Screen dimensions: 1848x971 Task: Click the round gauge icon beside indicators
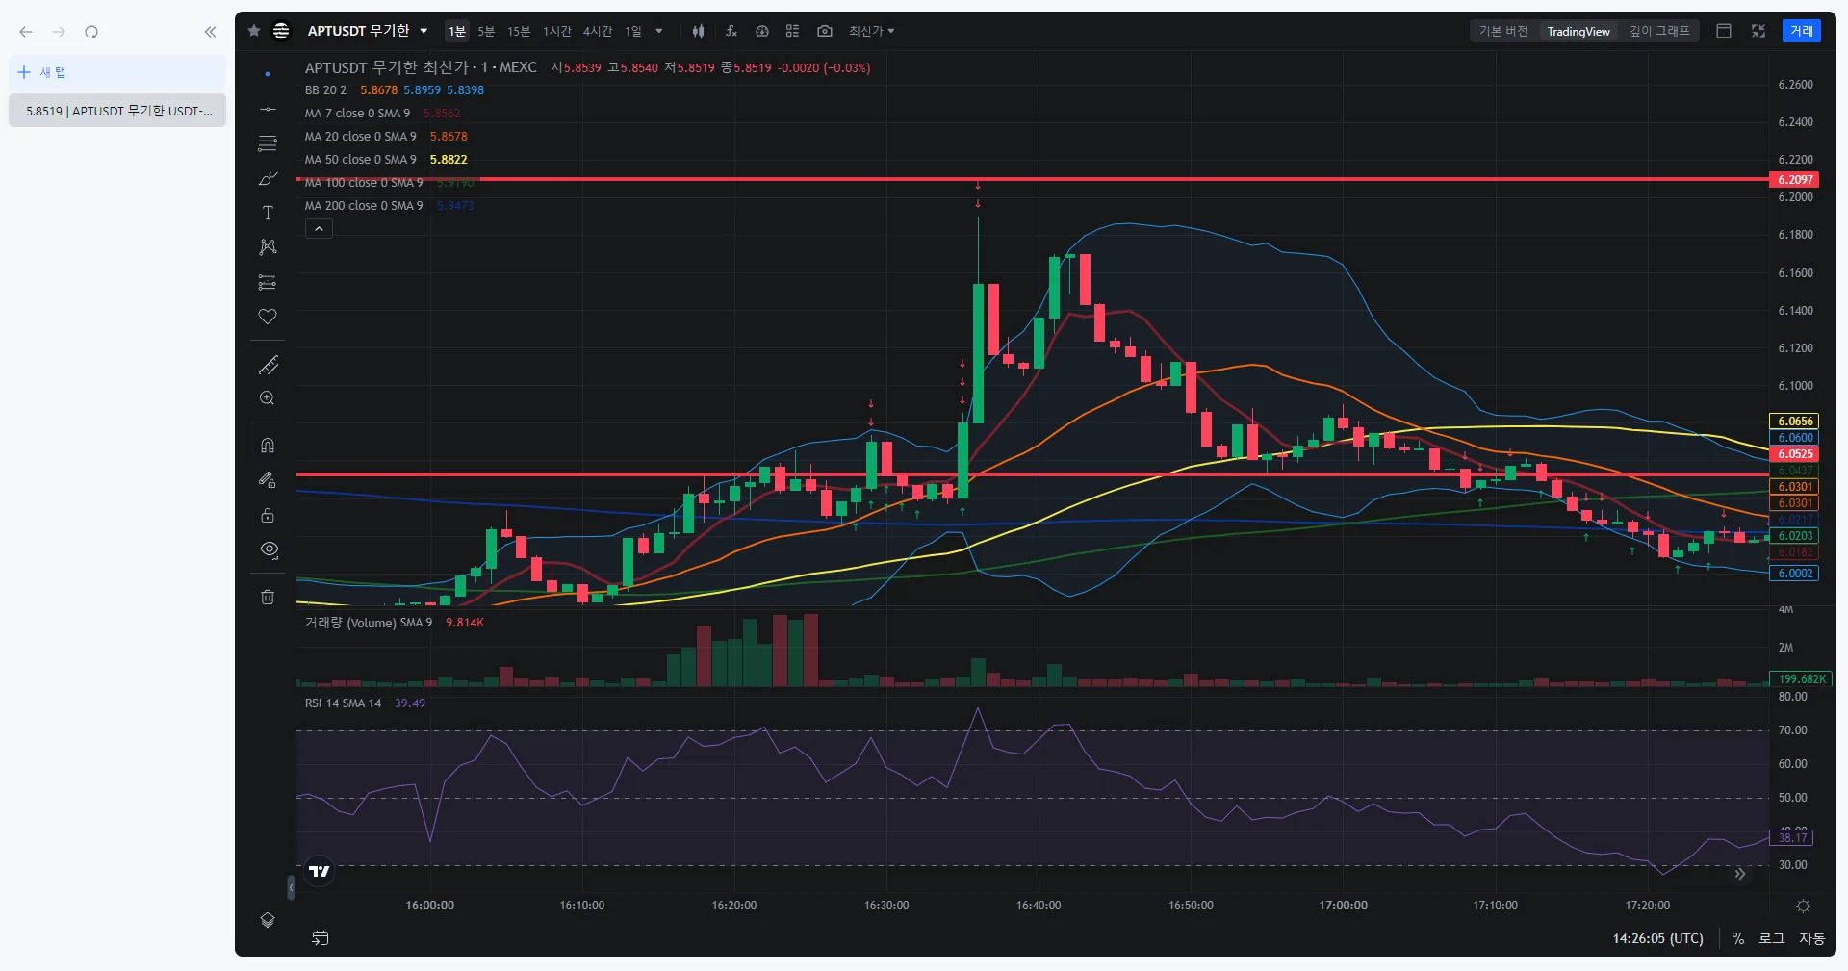762,31
